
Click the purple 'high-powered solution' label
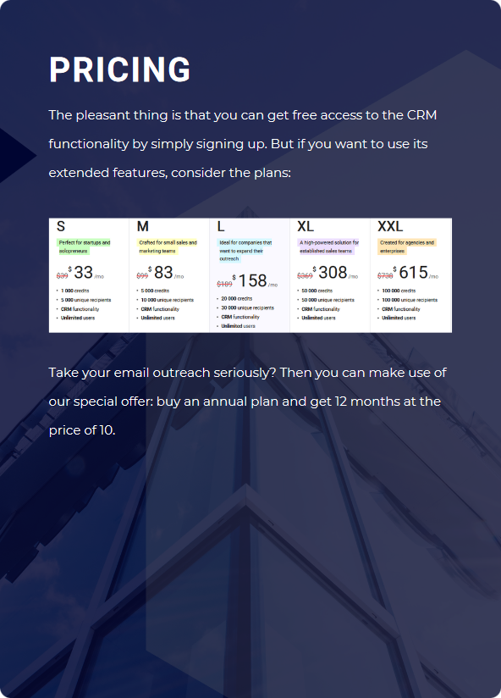(x=328, y=247)
